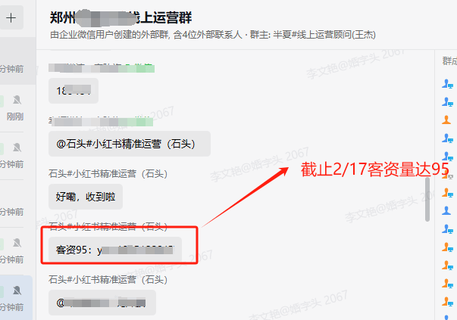
Task: Click the muted bell in the highlighted conversation
Action: click(17, 290)
